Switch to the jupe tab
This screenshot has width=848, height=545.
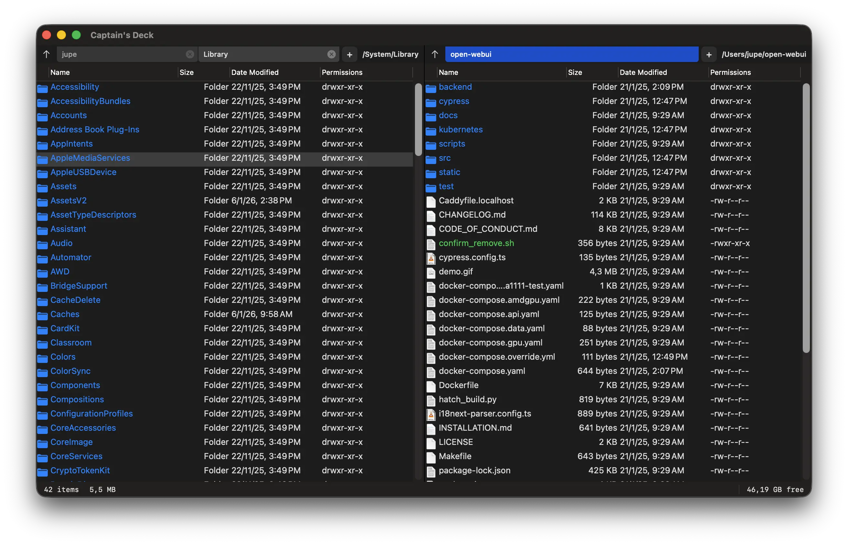(x=121, y=54)
